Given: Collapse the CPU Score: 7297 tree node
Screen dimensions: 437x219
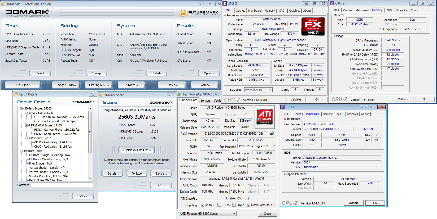Looking at the screenshot, I should tap(27, 138).
